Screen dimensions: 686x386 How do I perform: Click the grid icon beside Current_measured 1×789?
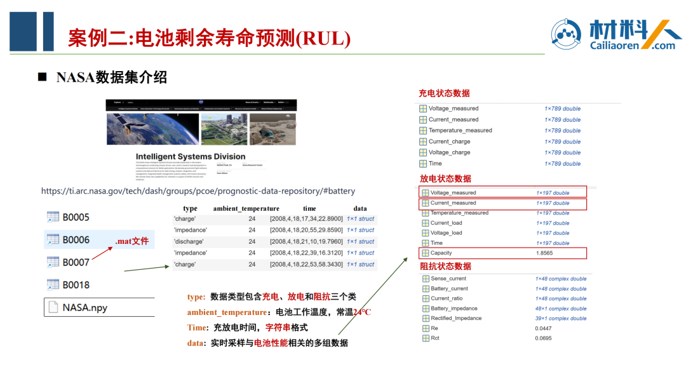tap(423, 119)
